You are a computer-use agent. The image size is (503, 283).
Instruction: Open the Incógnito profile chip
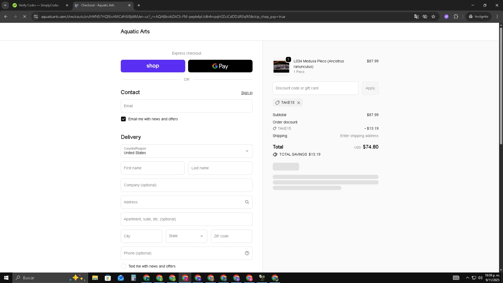click(x=479, y=16)
